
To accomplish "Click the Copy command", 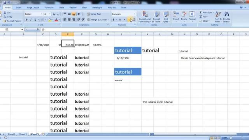I will pyautogui.click(x=8, y=17).
